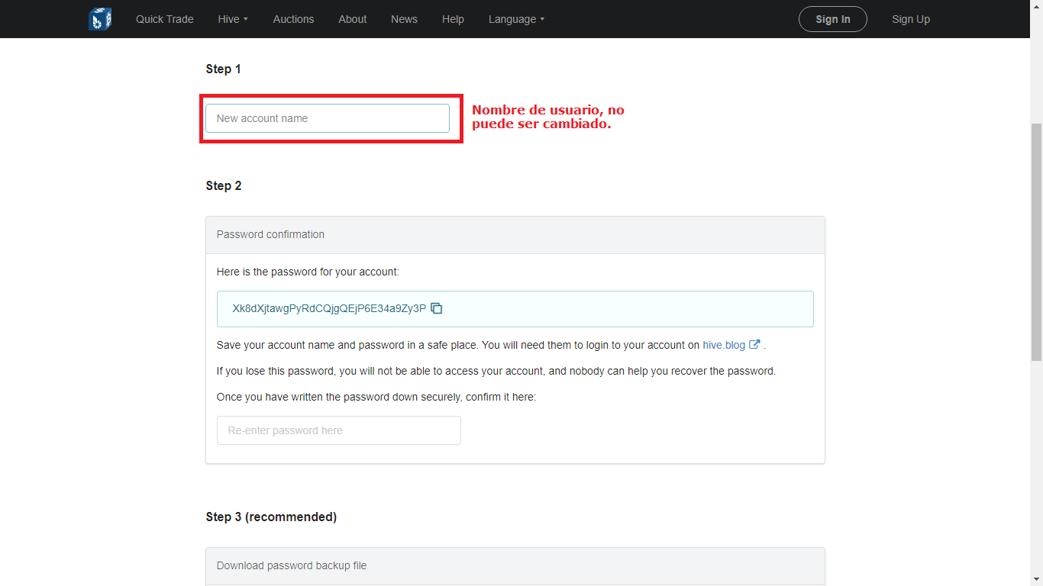Open the Help page

point(453,19)
